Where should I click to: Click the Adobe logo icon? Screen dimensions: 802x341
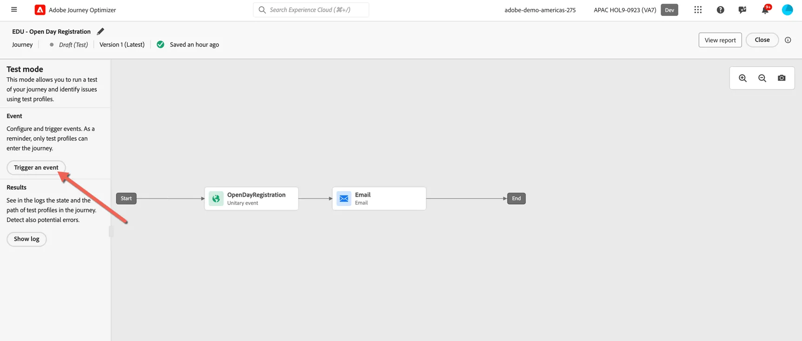point(40,10)
